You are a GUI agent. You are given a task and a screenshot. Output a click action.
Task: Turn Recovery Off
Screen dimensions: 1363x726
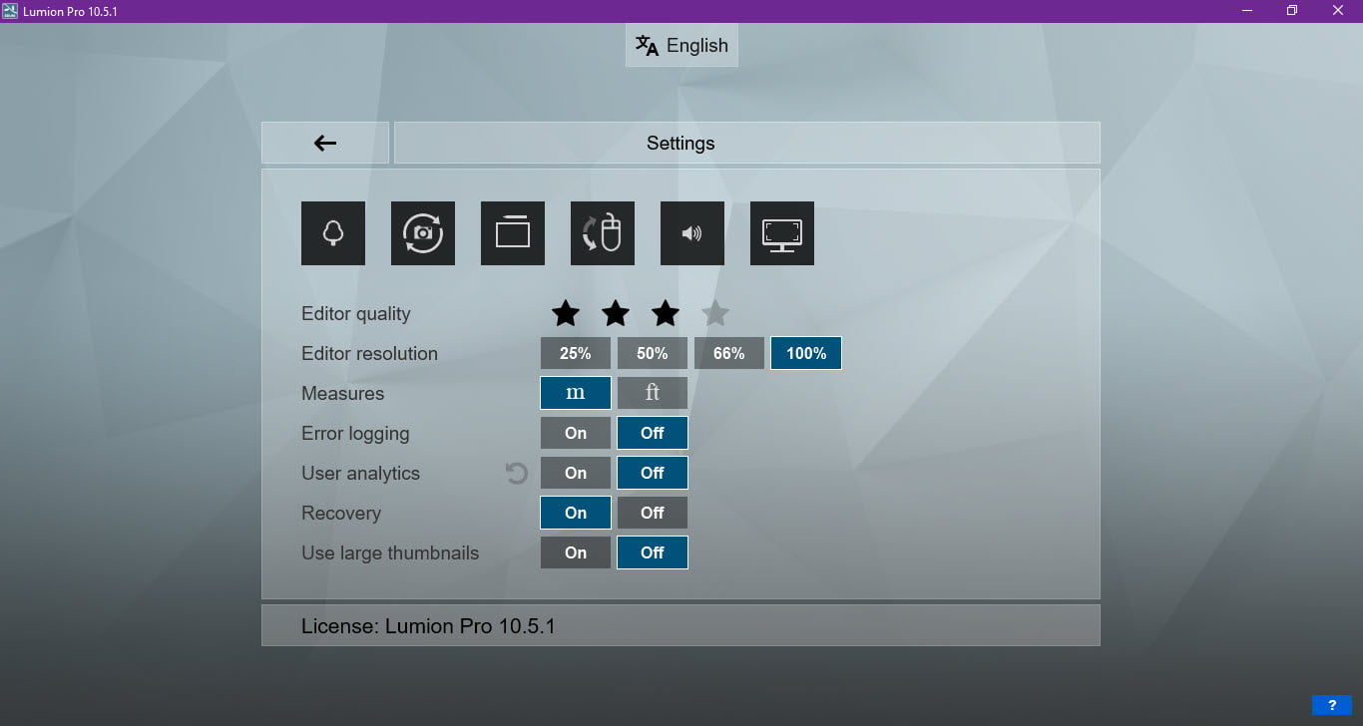(653, 513)
